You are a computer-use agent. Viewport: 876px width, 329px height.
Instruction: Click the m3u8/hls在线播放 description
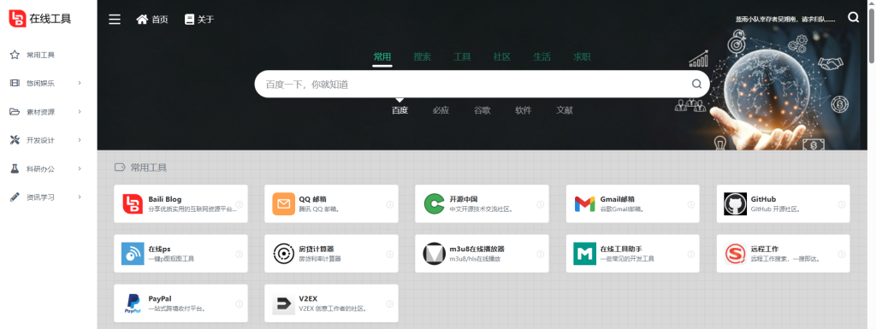point(475,259)
